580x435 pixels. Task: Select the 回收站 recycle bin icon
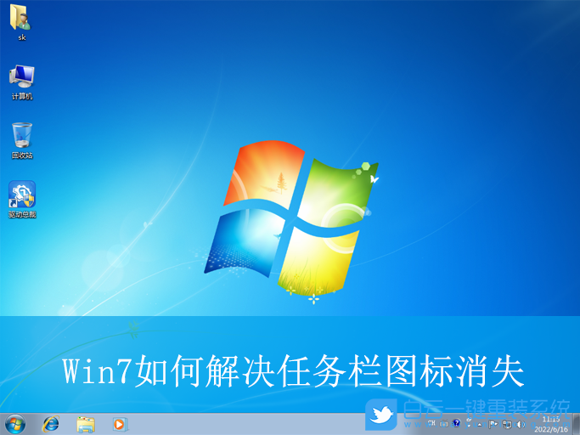[22, 141]
